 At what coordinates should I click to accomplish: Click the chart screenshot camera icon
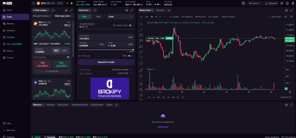[x=286, y=17]
